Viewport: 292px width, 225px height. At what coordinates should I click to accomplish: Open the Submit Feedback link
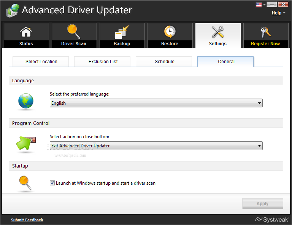coord(27,220)
